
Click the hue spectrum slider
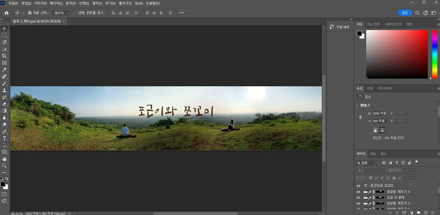coord(434,54)
